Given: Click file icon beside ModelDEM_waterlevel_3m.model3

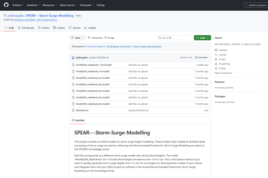Looking at the screenshot, I should coord(73,85).
